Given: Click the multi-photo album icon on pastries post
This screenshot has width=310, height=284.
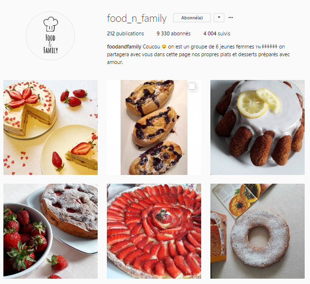Looking at the screenshot, I should (192, 87).
